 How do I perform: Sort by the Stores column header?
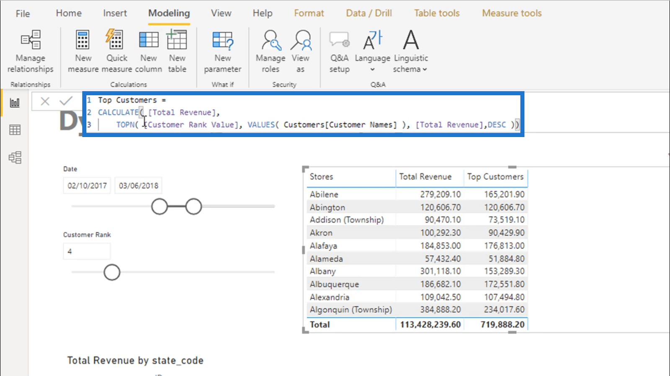[322, 177]
